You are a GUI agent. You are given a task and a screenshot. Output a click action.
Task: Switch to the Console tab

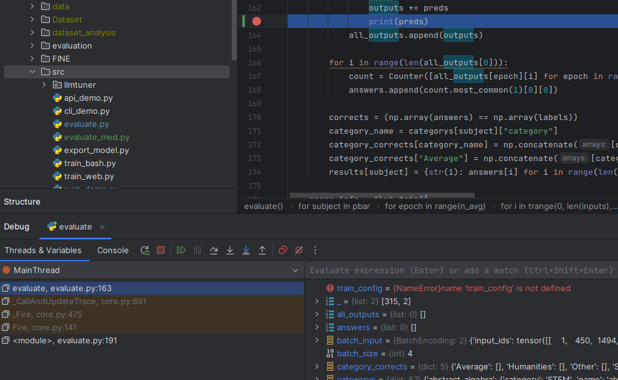tap(113, 250)
